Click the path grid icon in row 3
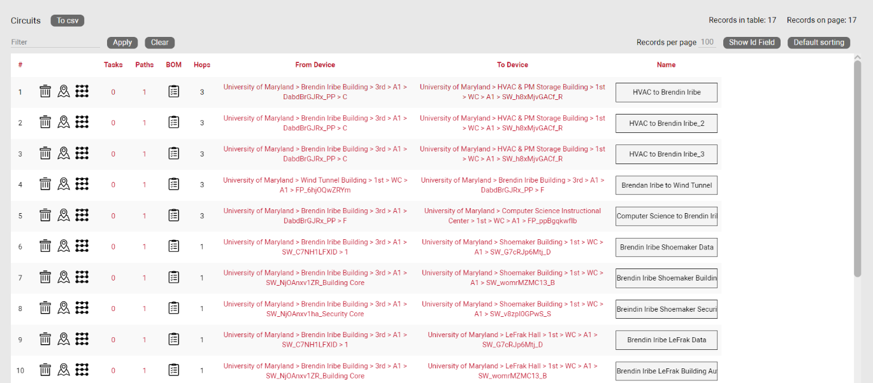 pyautogui.click(x=82, y=153)
